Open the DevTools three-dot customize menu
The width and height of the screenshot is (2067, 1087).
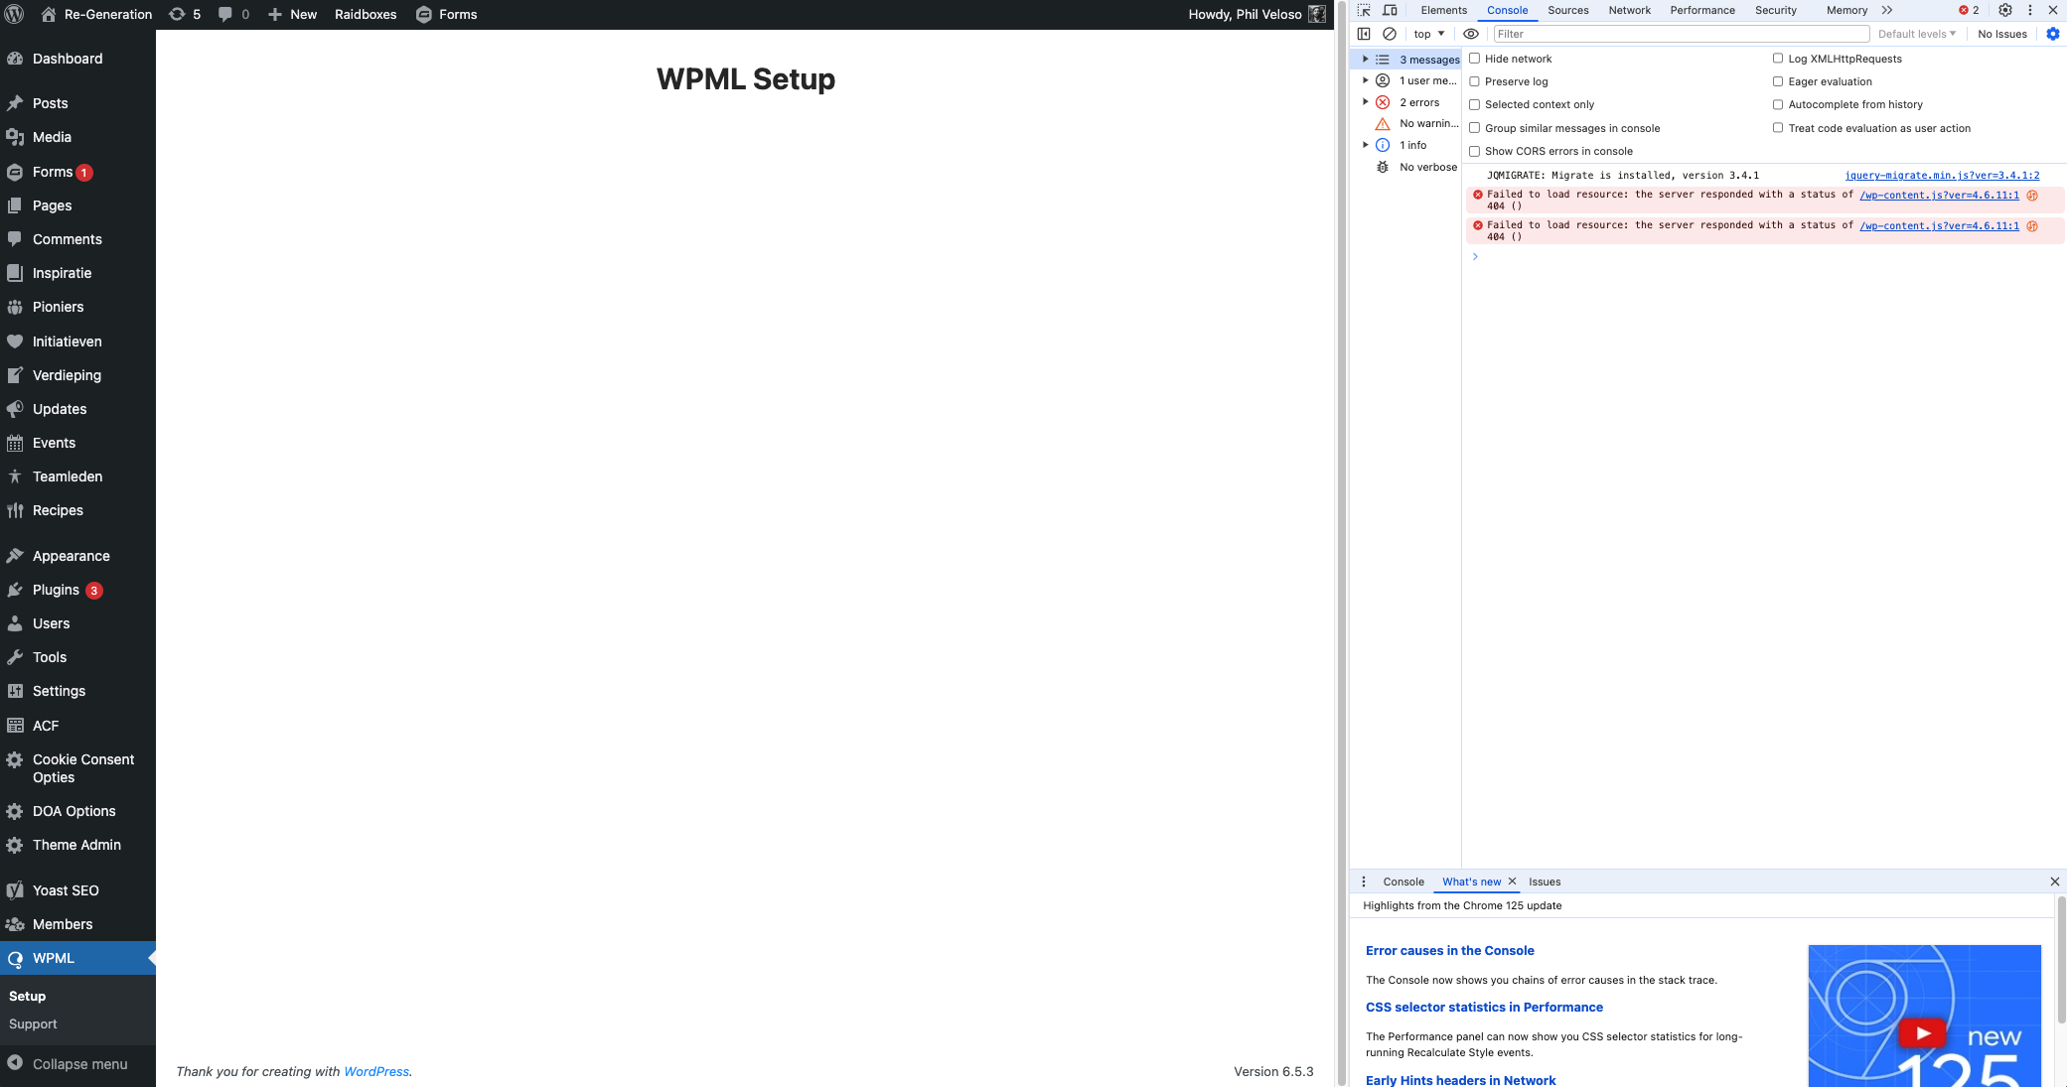pyautogui.click(x=2030, y=10)
